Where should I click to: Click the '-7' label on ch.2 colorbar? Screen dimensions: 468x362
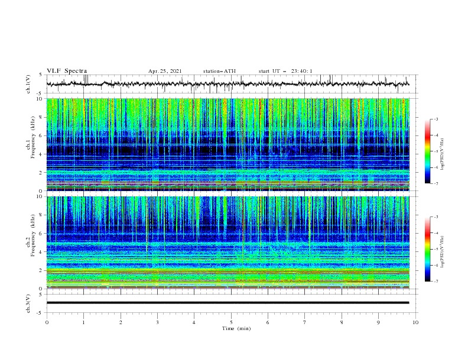[436, 282]
